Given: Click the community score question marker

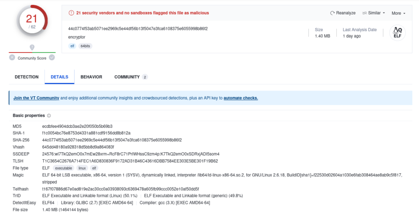Looking at the screenshot, I should click(x=32, y=48).
